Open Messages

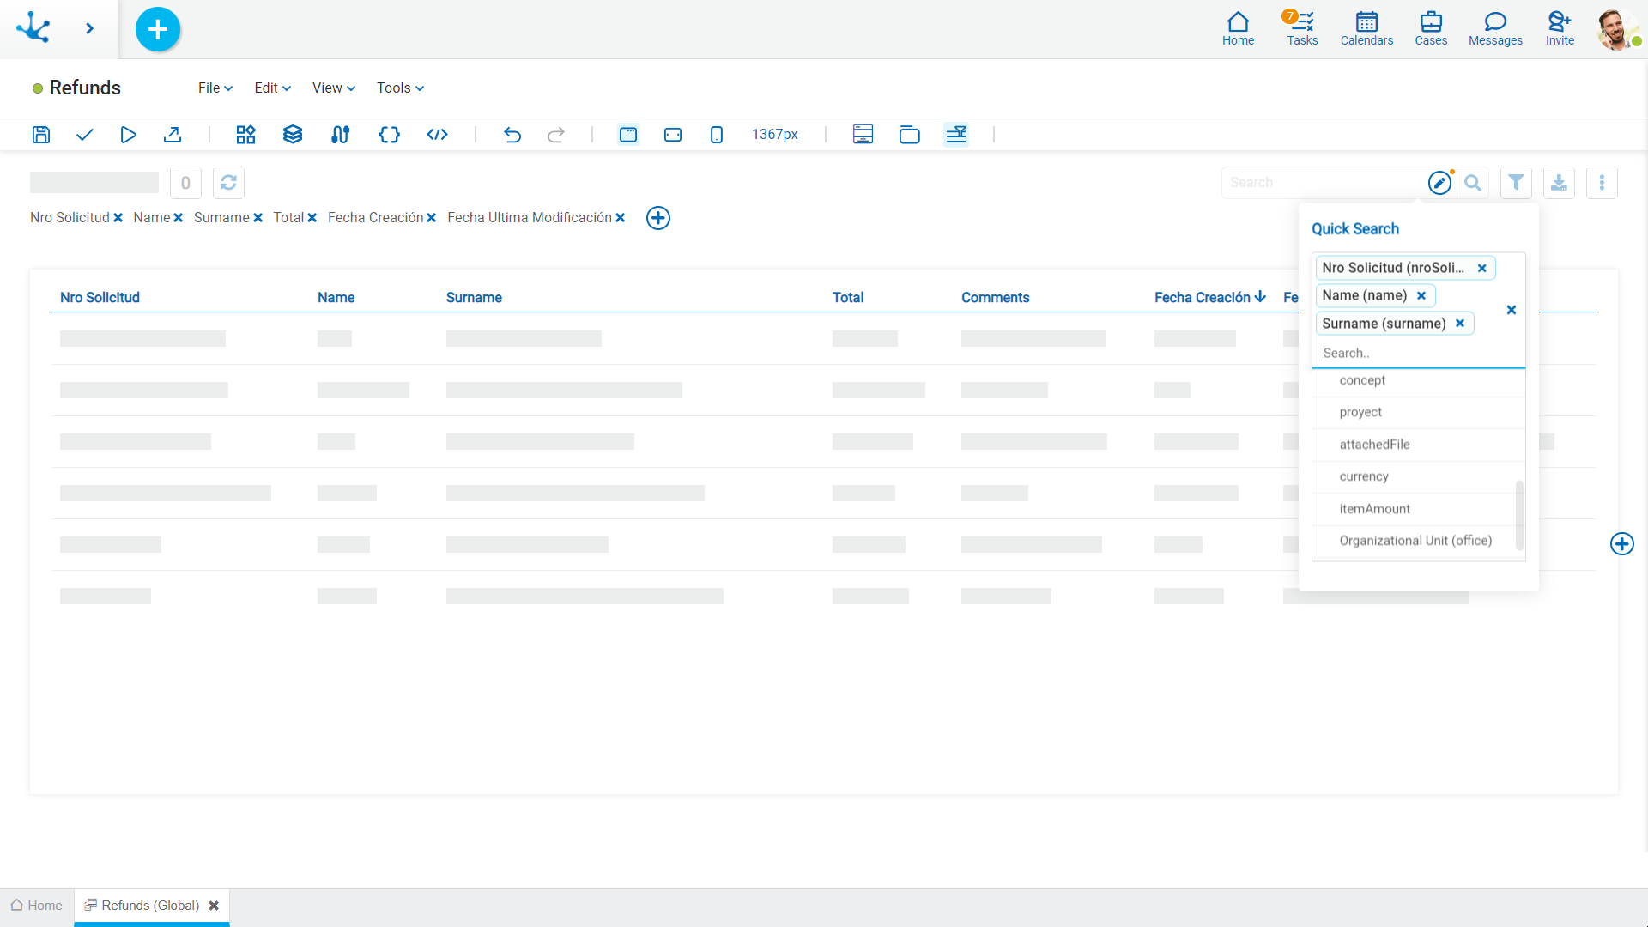1495,29
